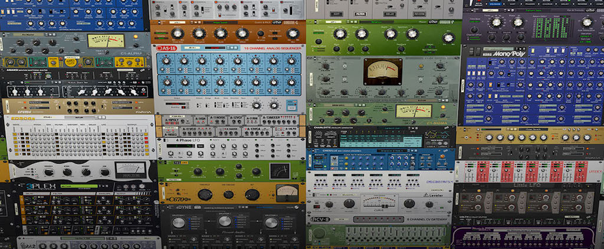Screen dimensions: 604x249
Task: Click the "C1-ALPHA" name label
Action: (132, 54)
